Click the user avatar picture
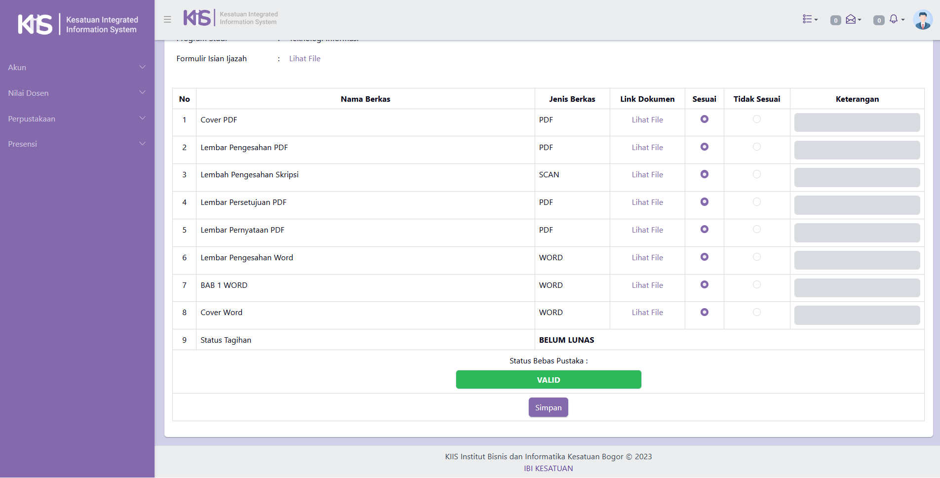The image size is (940, 478). tap(922, 20)
